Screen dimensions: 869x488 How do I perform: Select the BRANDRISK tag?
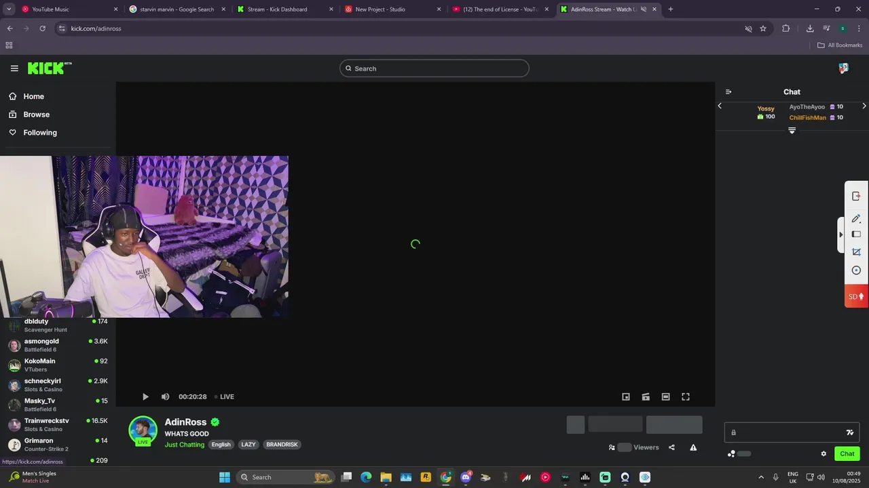point(282,445)
